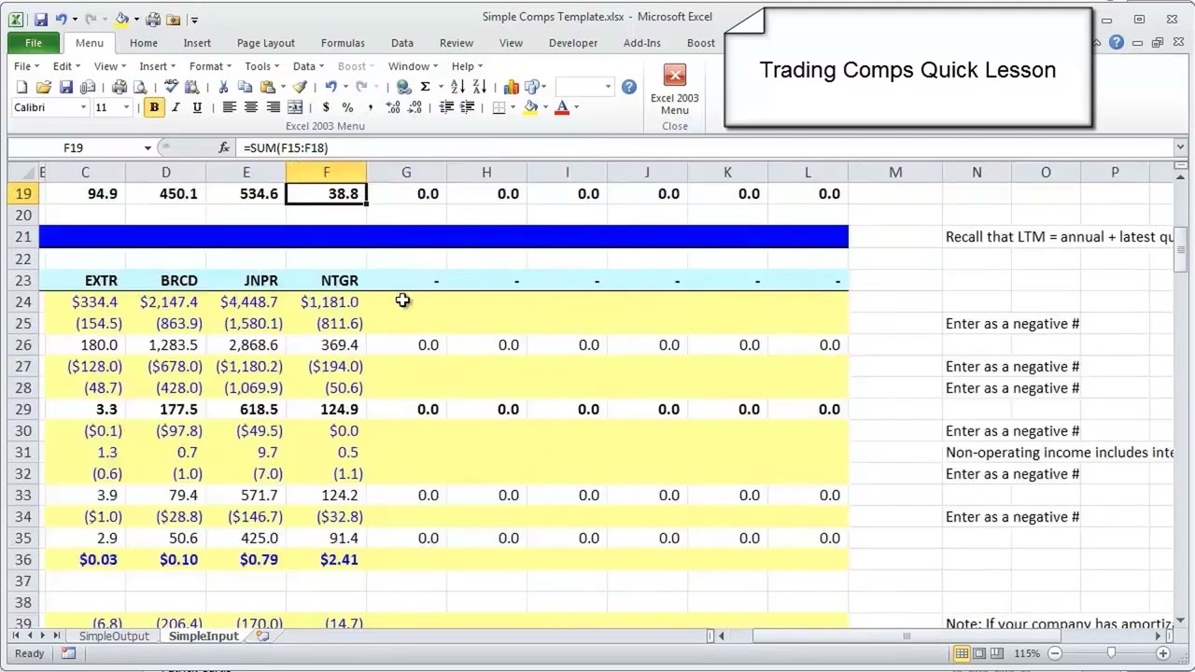
Task: Open the Calibri font name dropdown
Action: pos(83,107)
